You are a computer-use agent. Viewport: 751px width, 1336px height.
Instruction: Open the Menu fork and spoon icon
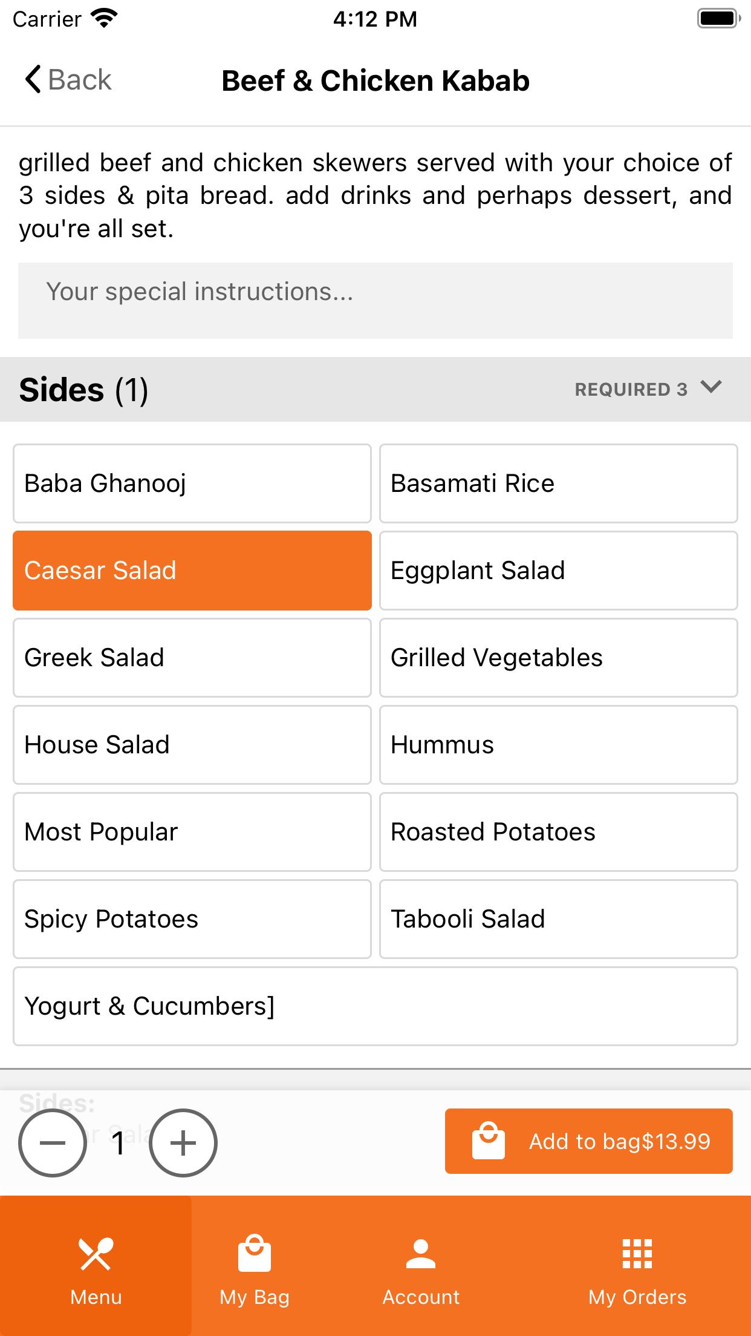96,1254
